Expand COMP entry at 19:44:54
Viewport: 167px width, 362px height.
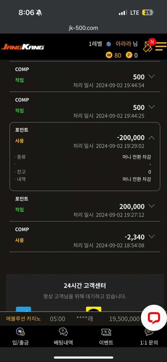[x=152, y=76]
